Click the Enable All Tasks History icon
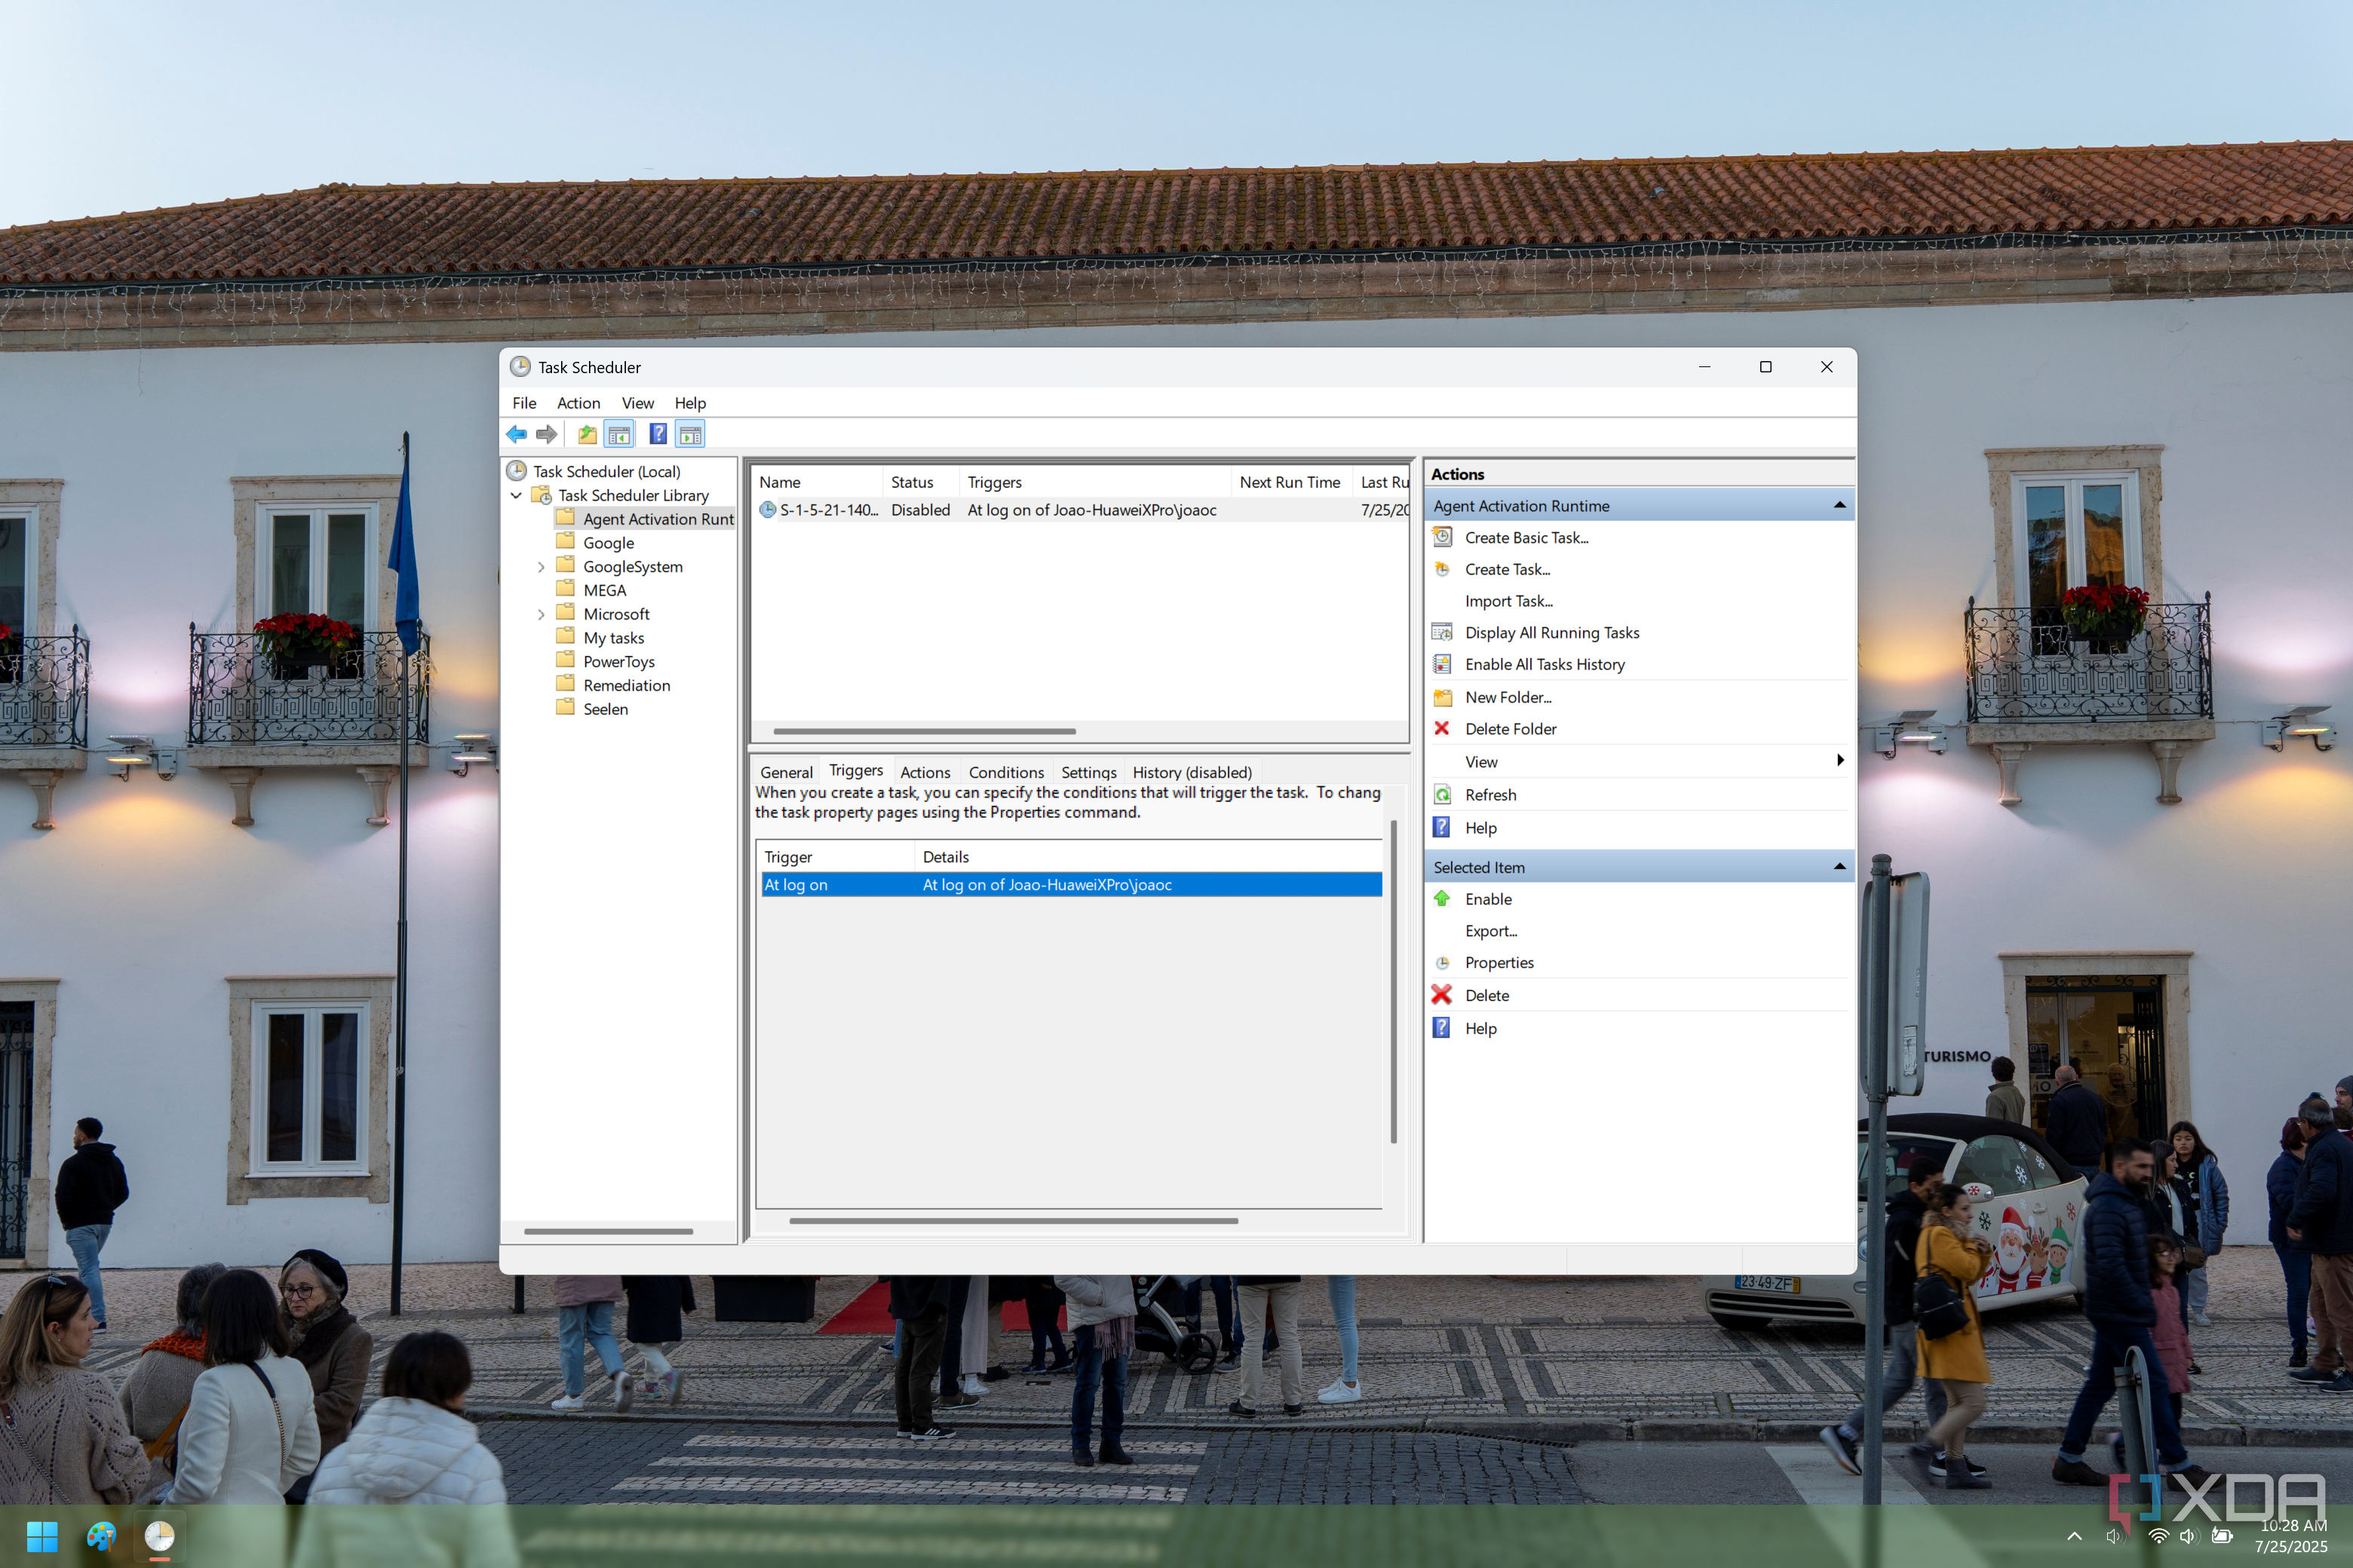 [x=1443, y=664]
